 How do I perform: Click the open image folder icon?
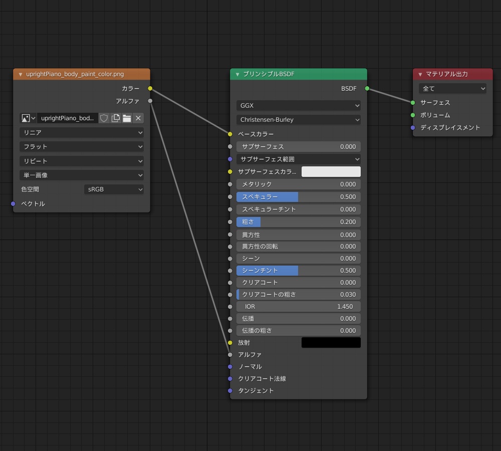(x=127, y=118)
